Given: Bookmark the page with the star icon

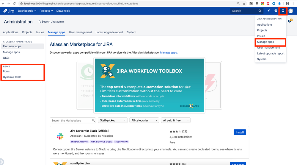Looking at the screenshot, I should (244, 3).
